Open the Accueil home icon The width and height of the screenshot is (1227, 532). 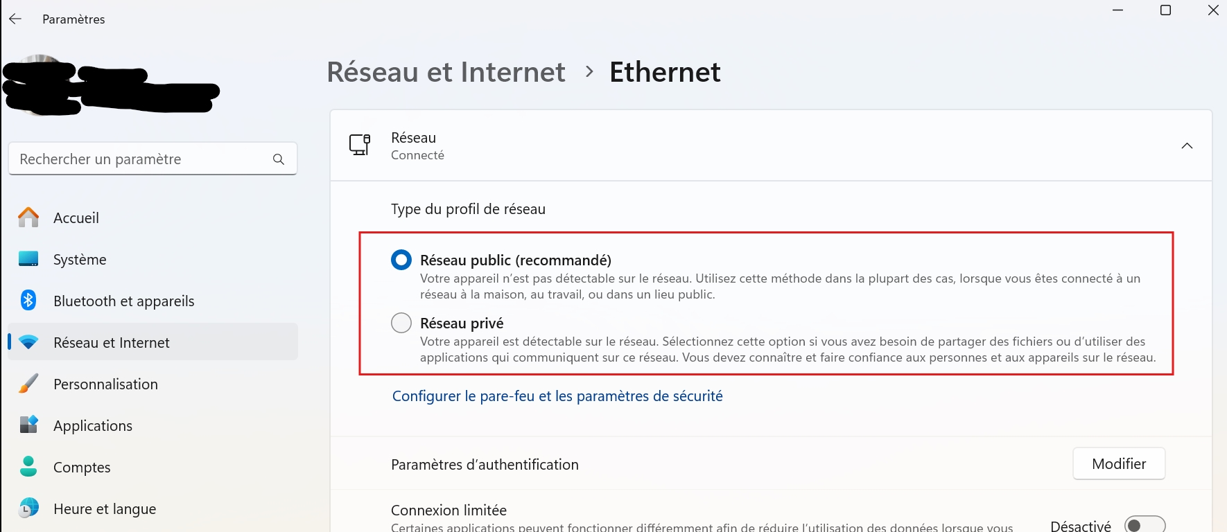27,217
